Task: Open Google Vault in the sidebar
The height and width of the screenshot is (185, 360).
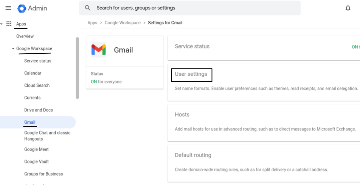Action: click(x=36, y=162)
